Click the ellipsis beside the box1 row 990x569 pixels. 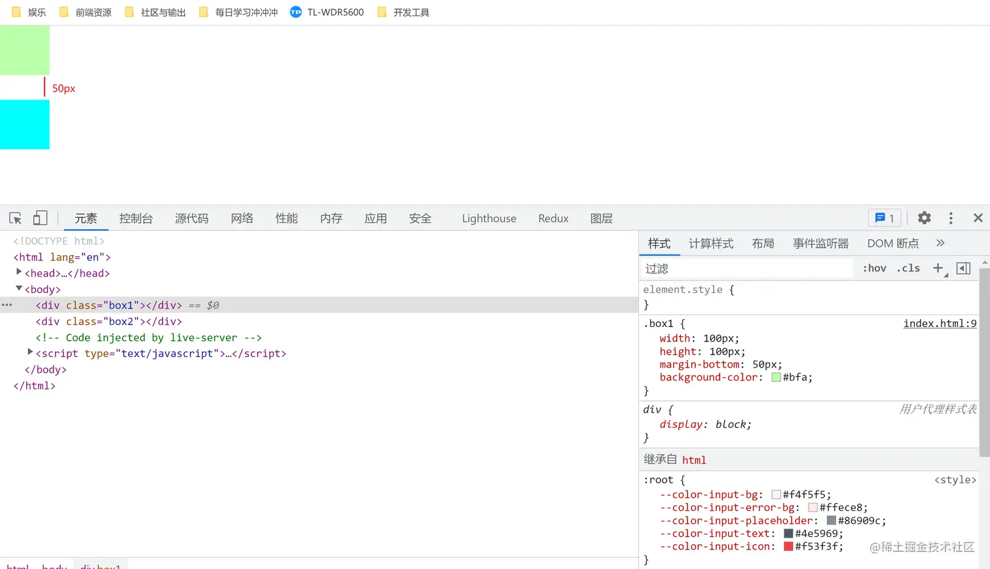7,305
